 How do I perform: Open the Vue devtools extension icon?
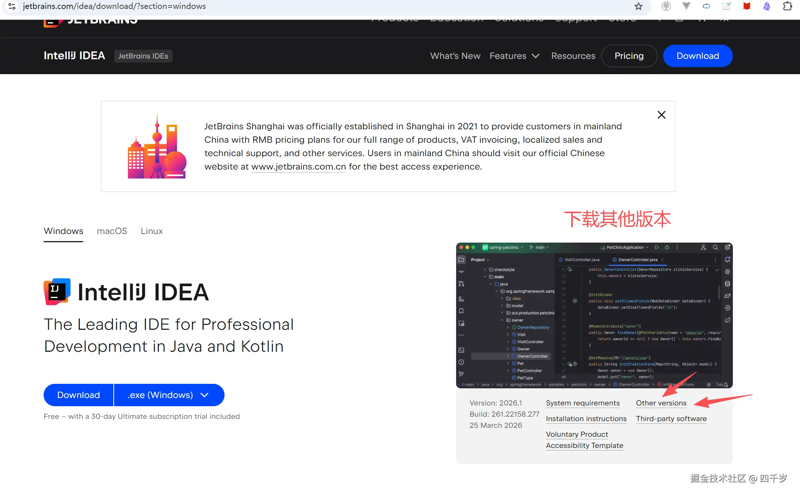(x=686, y=6)
